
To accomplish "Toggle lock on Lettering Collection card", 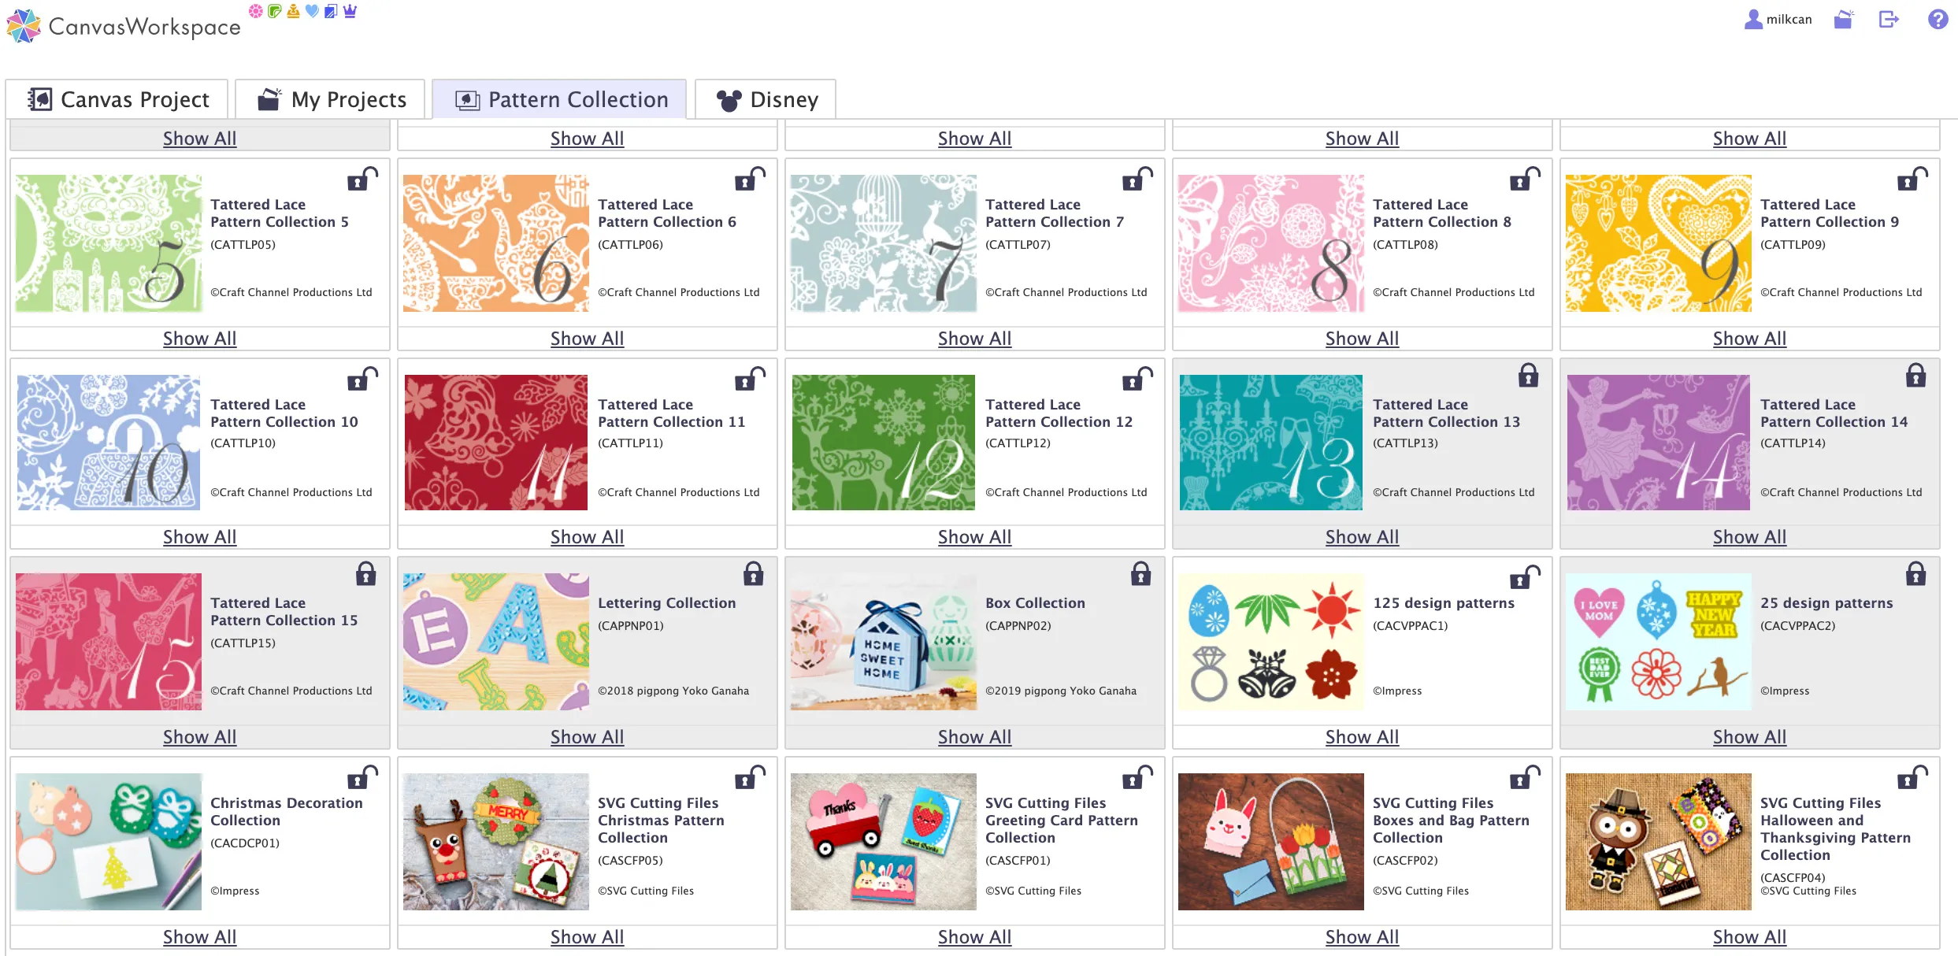I will (753, 574).
